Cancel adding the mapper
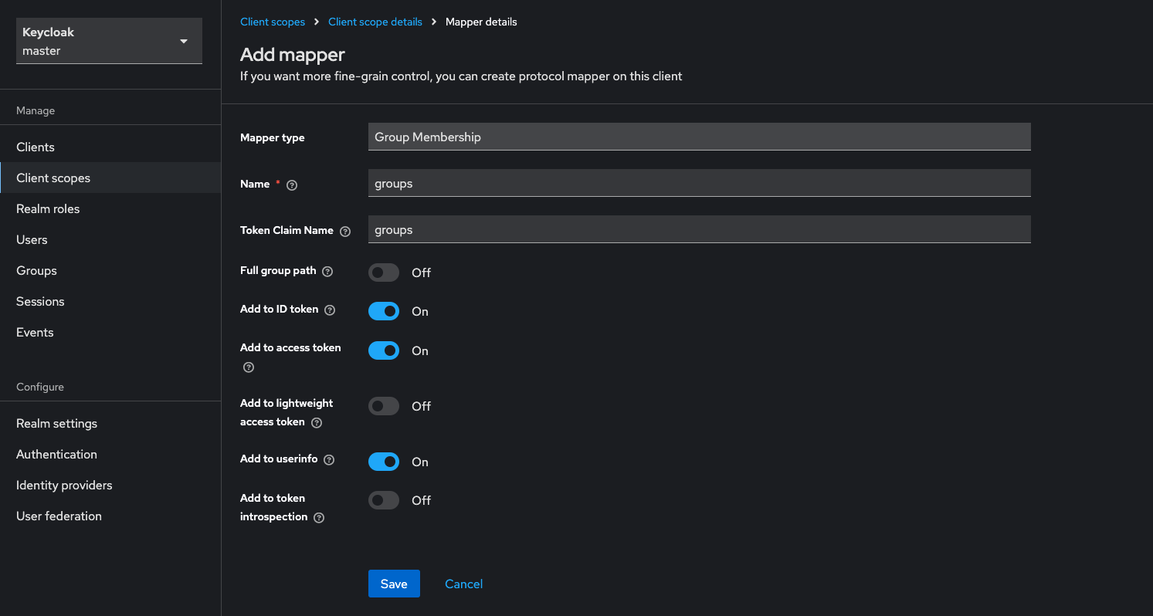1153x616 pixels. (x=463, y=584)
